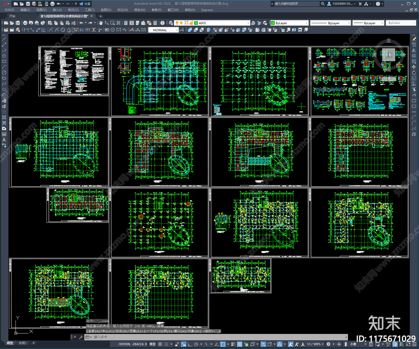Open the Help question mark icon
Image resolution: width=419 pixels, height=349 pixels.
pyautogui.click(x=162, y=23)
